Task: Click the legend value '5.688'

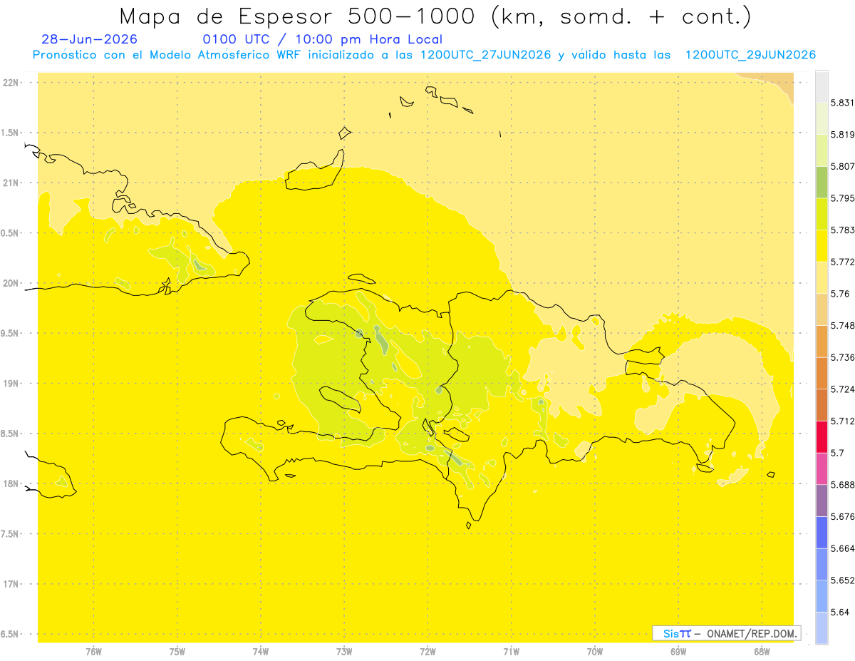Action: point(843,485)
